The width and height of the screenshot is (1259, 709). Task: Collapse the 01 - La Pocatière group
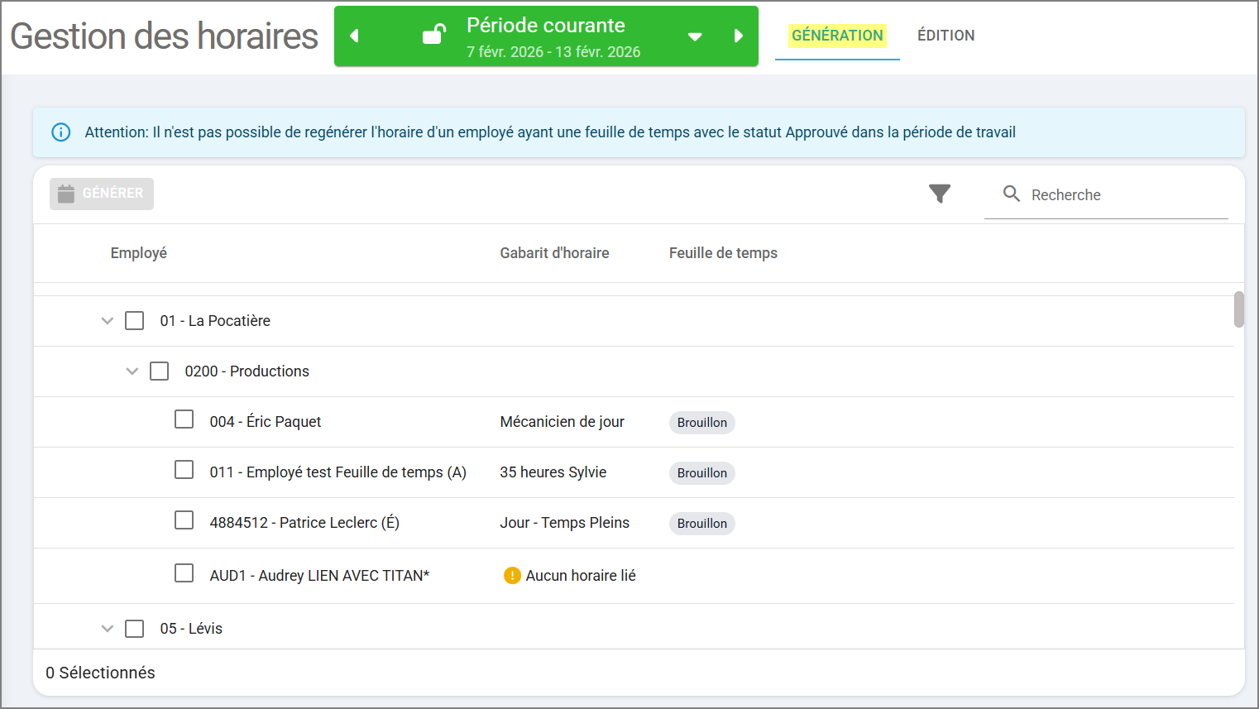(108, 321)
